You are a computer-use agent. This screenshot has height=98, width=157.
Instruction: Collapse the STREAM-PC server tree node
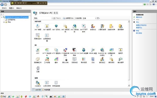(2, 17)
